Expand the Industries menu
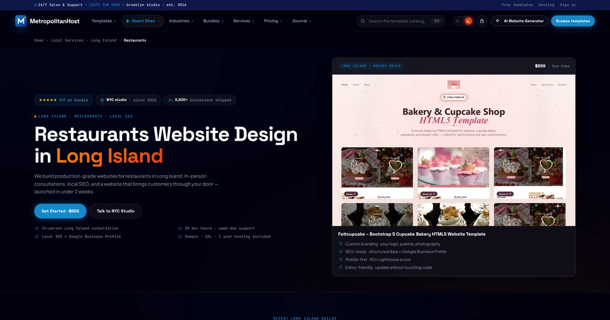This screenshot has height=320, width=610. [181, 21]
